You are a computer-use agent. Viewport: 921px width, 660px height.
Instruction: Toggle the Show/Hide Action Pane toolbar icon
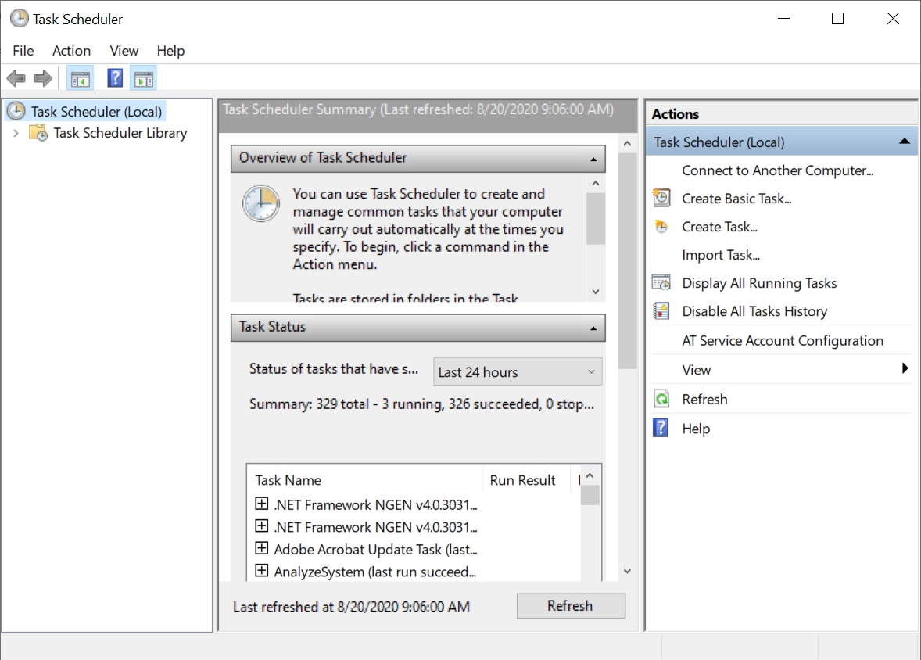point(143,79)
